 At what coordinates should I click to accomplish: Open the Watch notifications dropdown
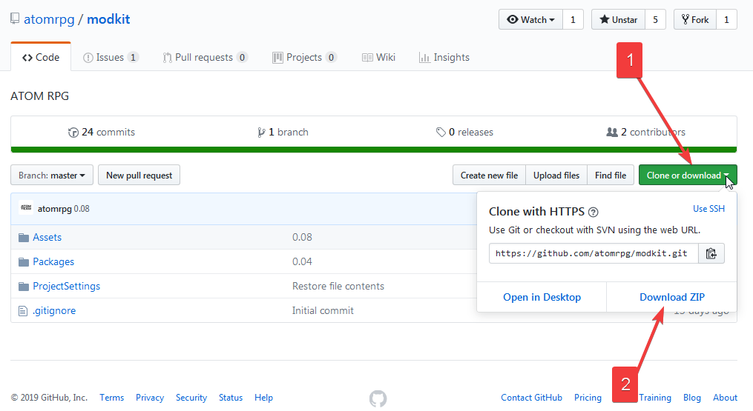pos(530,20)
